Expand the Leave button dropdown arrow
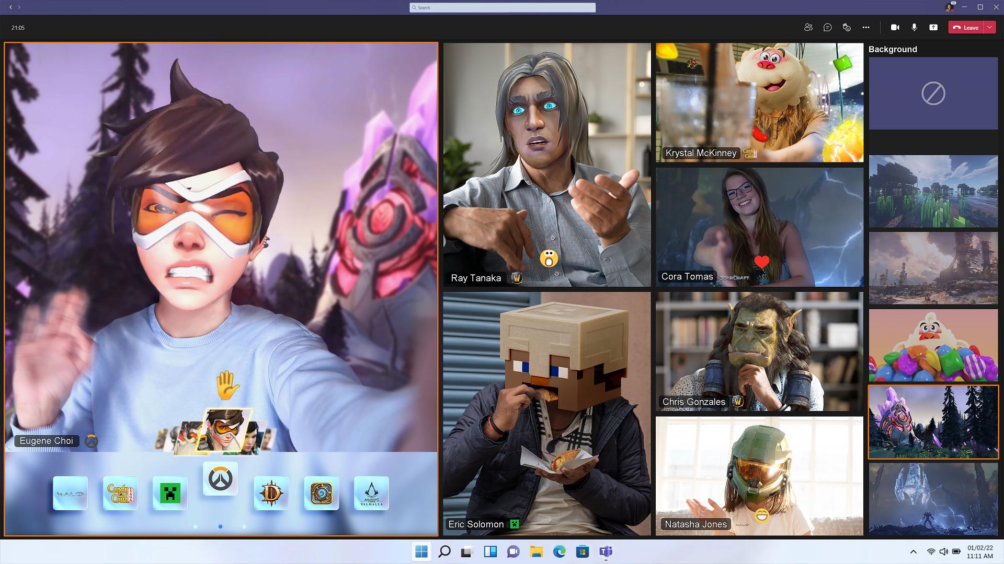 click(990, 28)
